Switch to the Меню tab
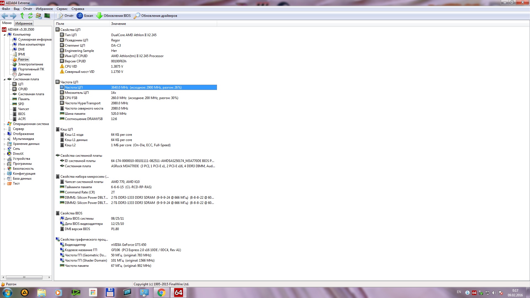 [x=7, y=23]
